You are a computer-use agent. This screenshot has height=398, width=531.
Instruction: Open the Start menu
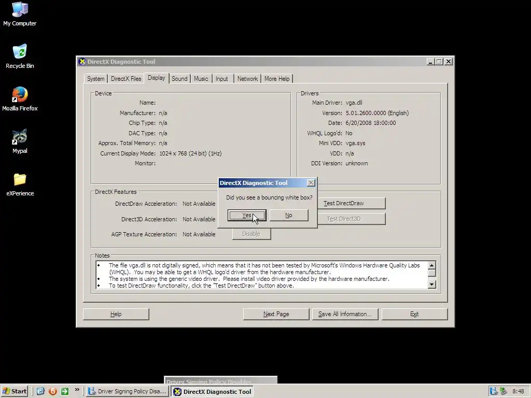click(14, 391)
